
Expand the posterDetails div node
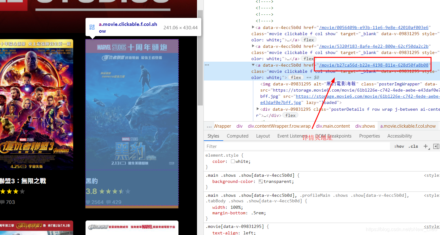(x=258, y=109)
